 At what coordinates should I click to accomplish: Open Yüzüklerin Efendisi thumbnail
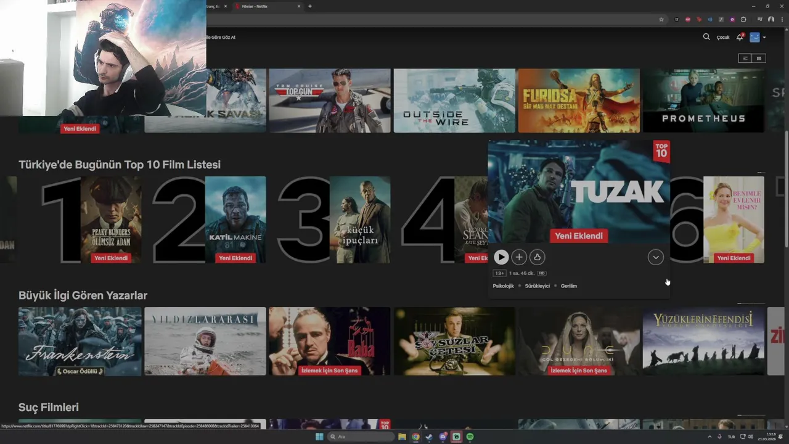703,341
